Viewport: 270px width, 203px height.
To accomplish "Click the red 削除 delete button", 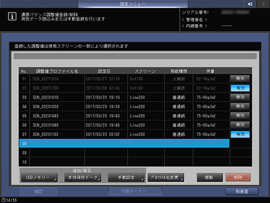I will point(238,177).
